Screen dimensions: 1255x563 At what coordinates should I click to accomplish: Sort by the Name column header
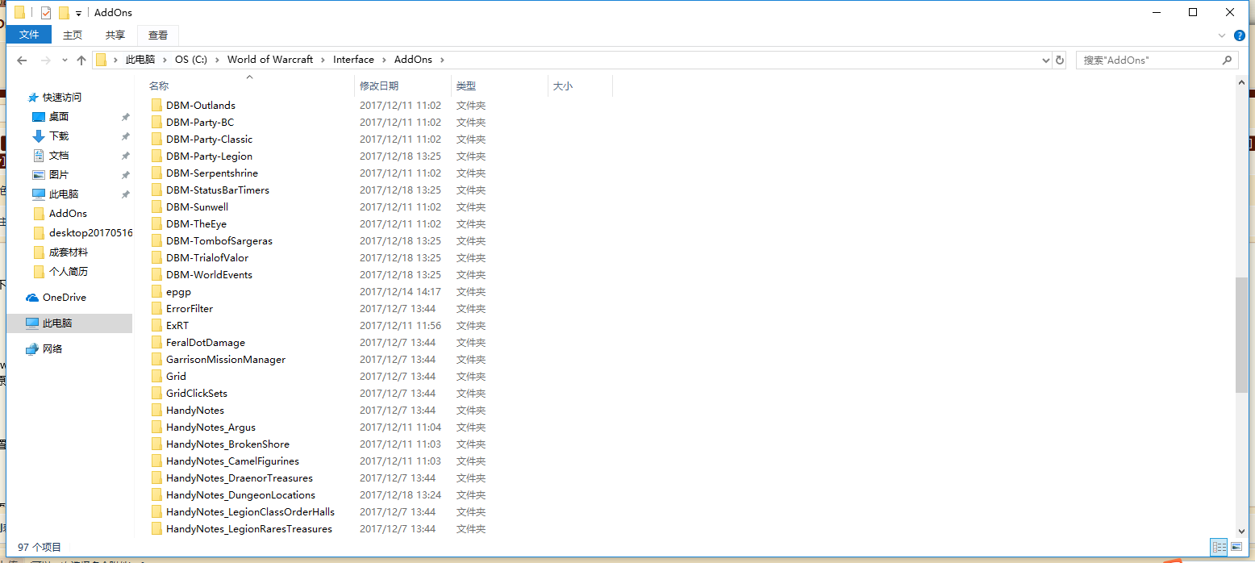click(x=249, y=85)
